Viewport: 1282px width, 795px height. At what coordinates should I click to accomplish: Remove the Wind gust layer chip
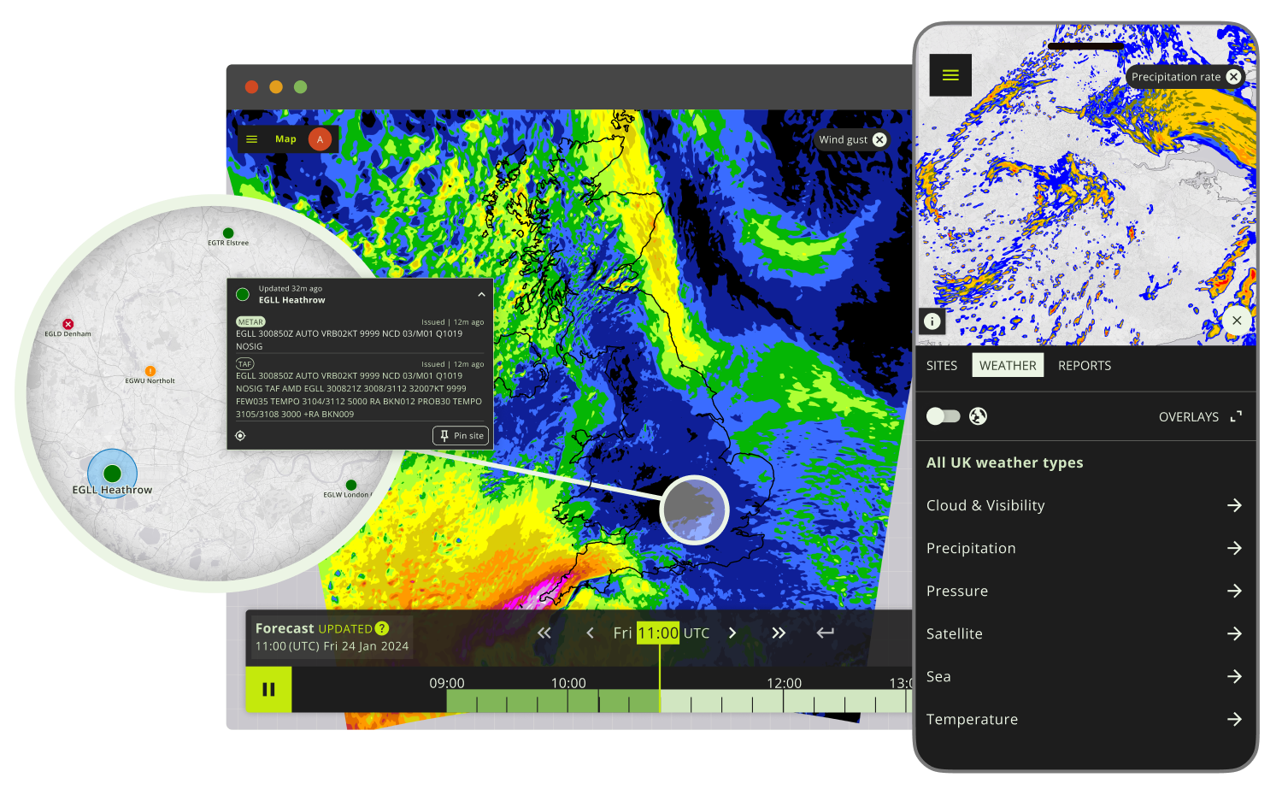tap(879, 139)
